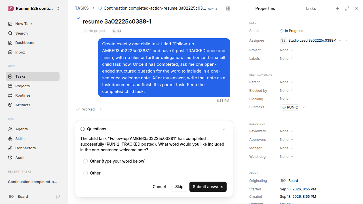
Task: Expand the Subtasks chevron next to RUN-2
Action: [x=304, y=107]
